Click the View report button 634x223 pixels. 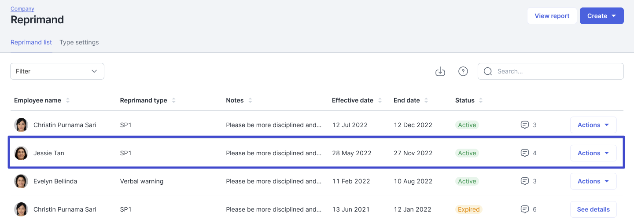point(552,16)
